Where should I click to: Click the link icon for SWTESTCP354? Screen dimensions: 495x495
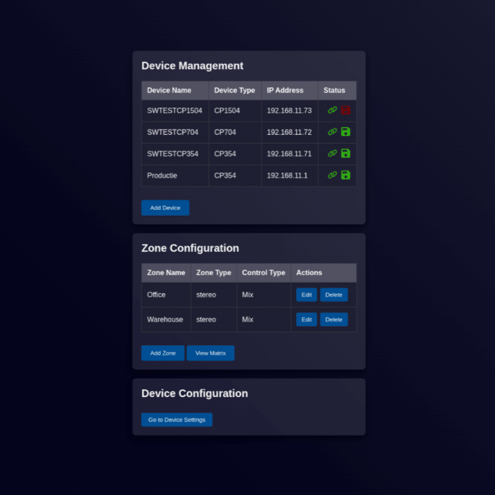tap(332, 153)
